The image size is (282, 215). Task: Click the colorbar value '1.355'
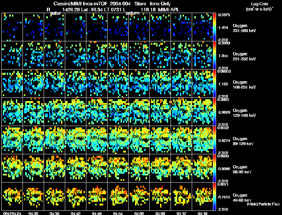223,56
